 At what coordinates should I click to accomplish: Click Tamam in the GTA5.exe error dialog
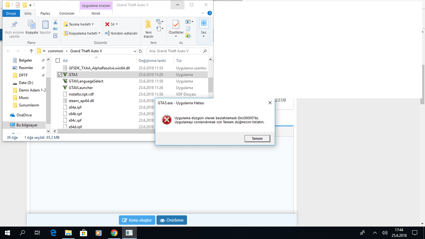257,138
